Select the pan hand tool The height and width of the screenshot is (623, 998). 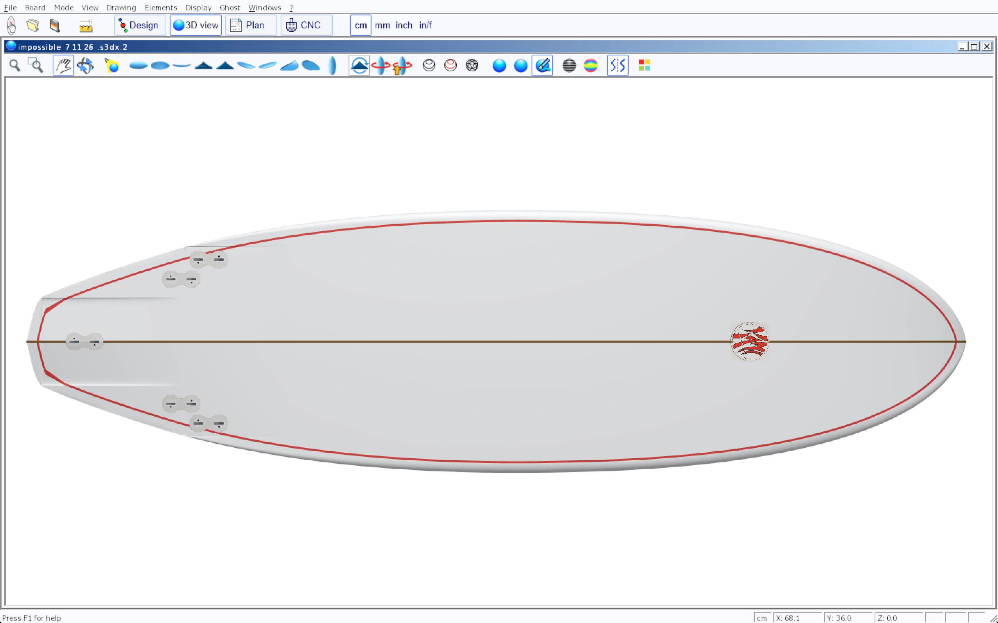coord(63,65)
